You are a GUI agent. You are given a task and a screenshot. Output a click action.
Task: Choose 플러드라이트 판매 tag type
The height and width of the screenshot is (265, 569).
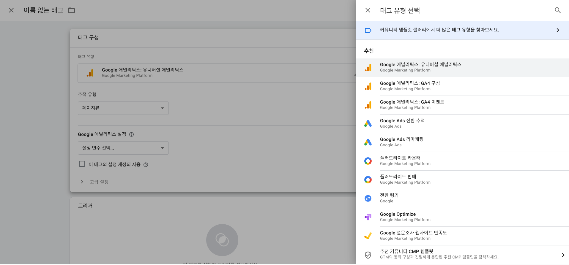tap(462, 180)
